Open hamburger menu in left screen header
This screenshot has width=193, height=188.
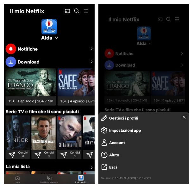pos(86,11)
